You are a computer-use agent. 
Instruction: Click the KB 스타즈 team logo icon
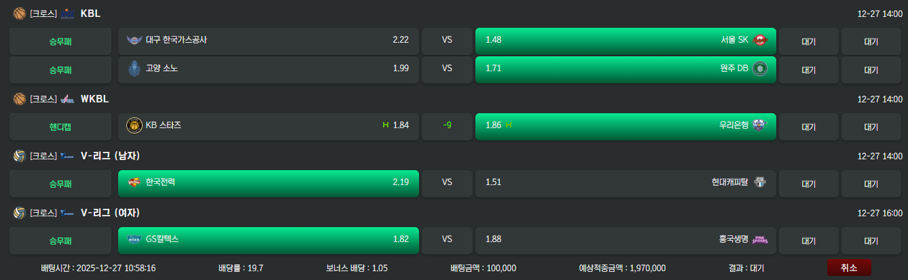click(x=134, y=125)
